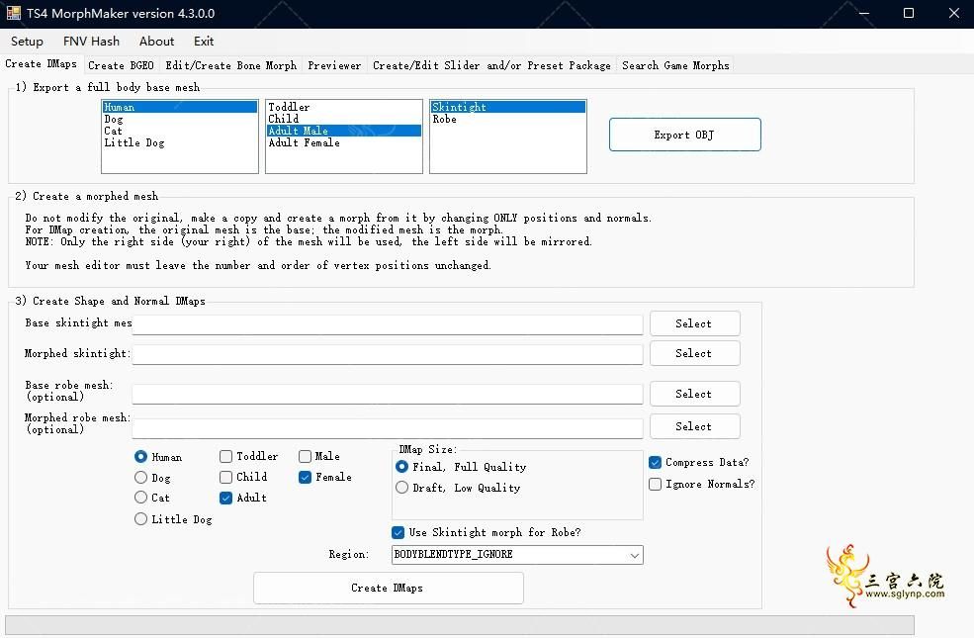Minimize the MorphMaker window
The width and height of the screenshot is (974, 638).
pyautogui.click(x=863, y=13)
